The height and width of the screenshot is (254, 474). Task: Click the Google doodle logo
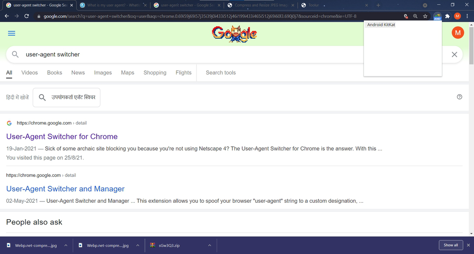[234, 34]
